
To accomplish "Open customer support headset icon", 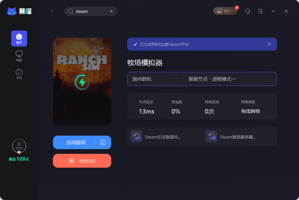I will pos(247,11).
